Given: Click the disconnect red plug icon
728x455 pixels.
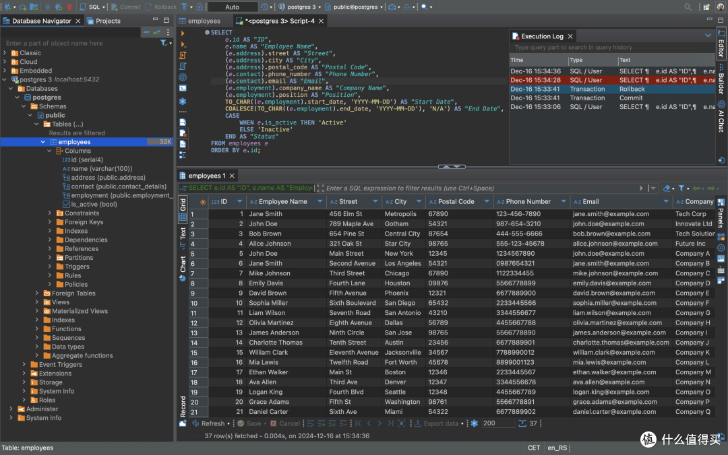Looking at the screenshot, I should click(69, 7).
